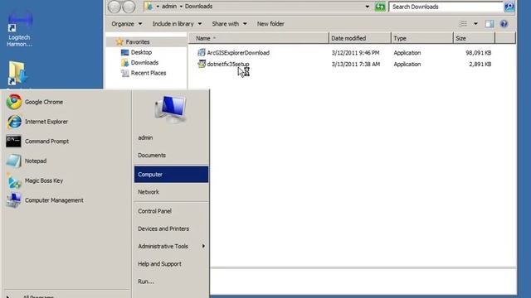Viewport: 531px width, 298px height.
Task: Open Help and Support entry
Action: [x=159, y=264]
